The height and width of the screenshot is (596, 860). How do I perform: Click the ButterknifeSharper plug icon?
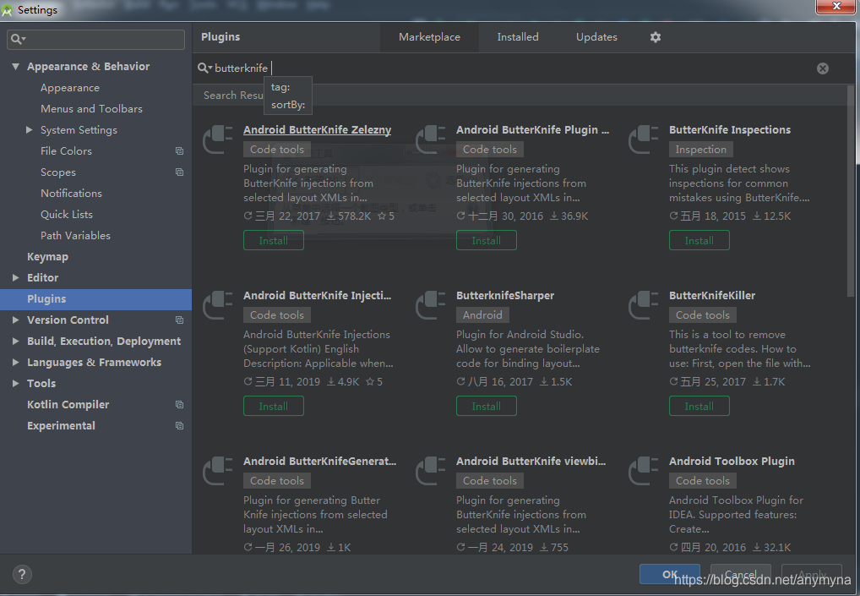click(431, 305)
